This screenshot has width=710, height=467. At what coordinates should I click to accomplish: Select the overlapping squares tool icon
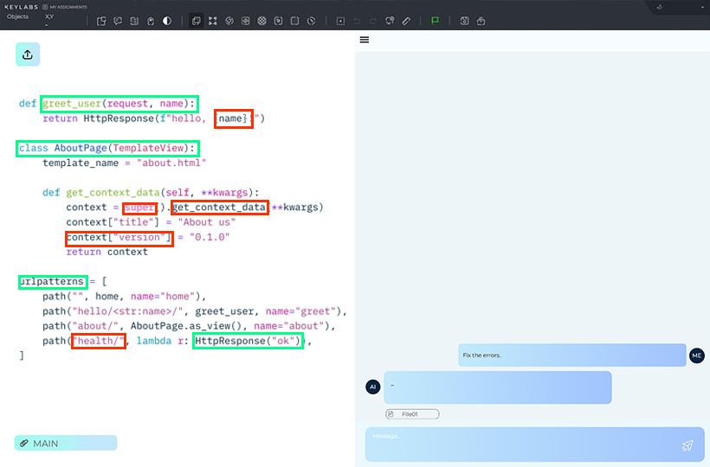point(197,21)
